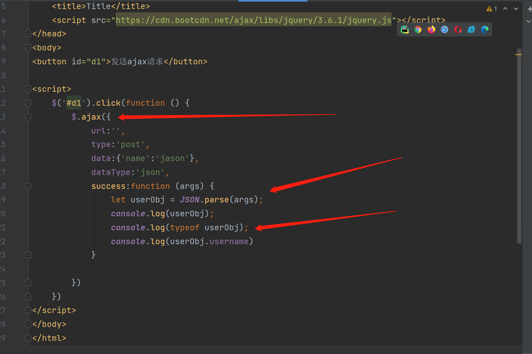This screenshot has height=354, width=532.
Task: Click the userObj.username expression
Action: pyautogui.click(x=209, y=241)
